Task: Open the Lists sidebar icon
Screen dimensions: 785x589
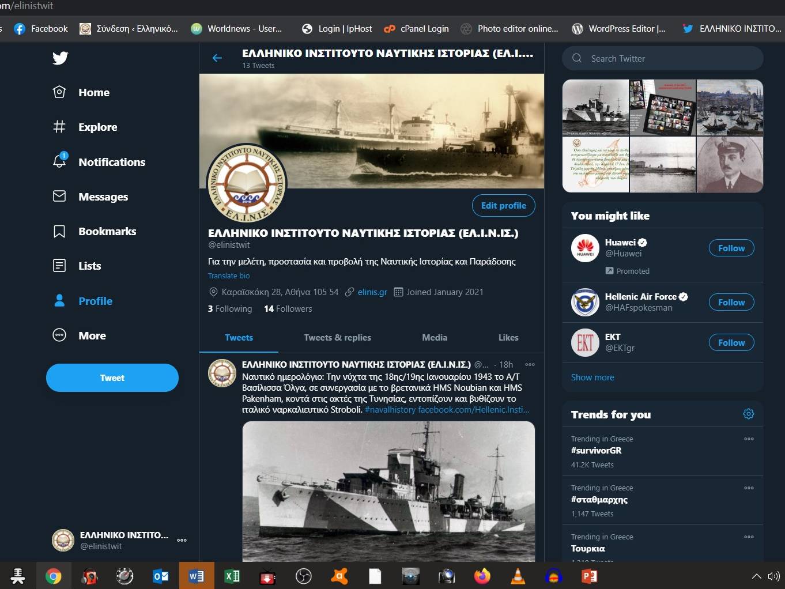Action: click(x=59, y=266)
